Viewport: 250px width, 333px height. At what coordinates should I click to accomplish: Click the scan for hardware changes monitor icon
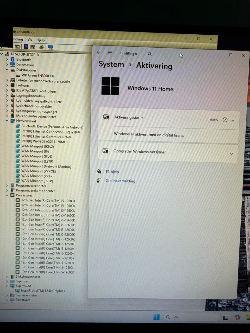[50, 47]
